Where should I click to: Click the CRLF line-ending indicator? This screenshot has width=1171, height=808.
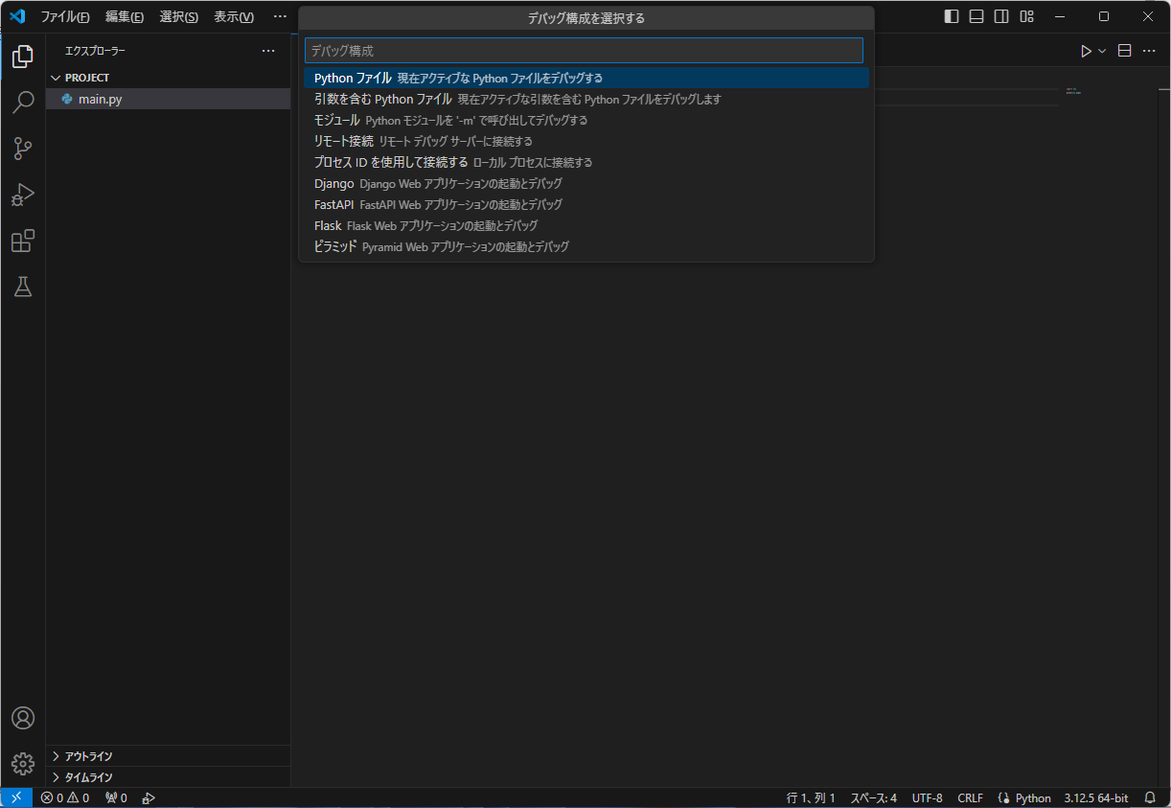[970, 796]
